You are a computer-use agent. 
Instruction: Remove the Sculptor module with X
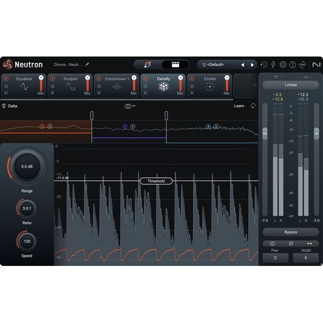(53, 93)
